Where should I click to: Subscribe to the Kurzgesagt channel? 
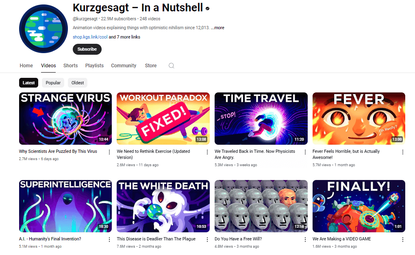[x=87, y=49]
